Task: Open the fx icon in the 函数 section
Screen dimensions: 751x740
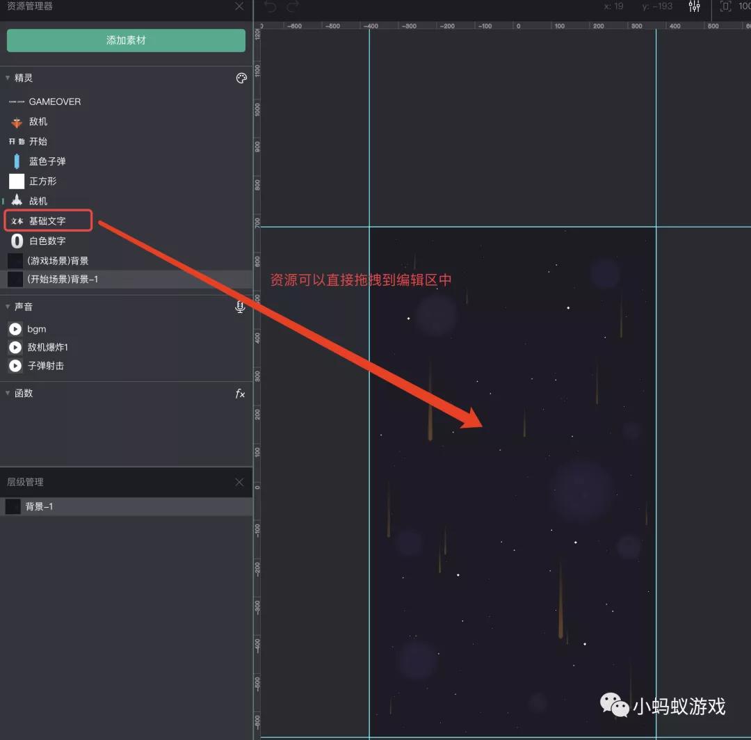Action: [x=240, y=394]
